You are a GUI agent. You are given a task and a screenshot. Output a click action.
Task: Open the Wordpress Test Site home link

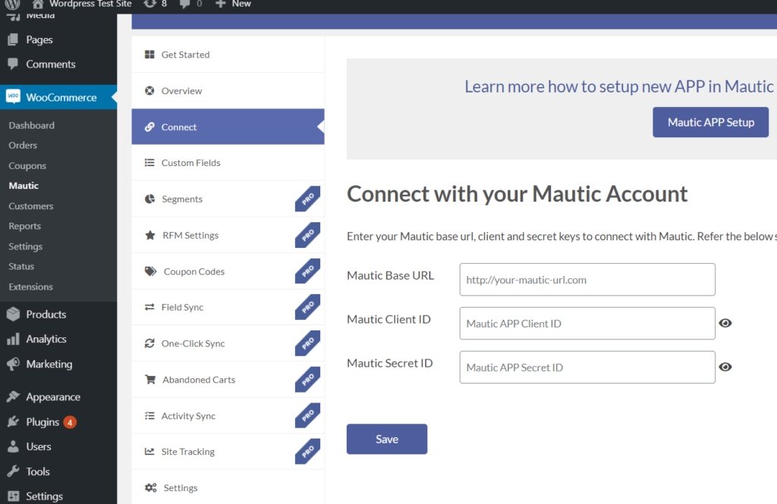click(82, 4)
